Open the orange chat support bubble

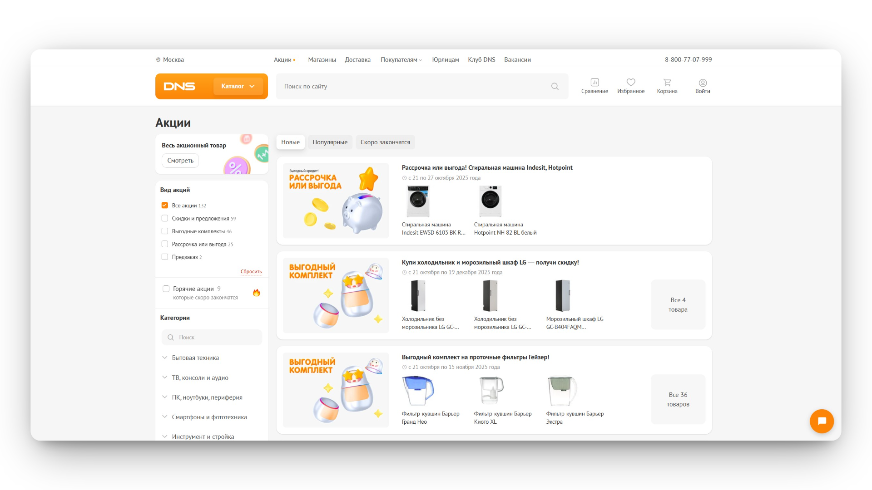pos(821,421)
